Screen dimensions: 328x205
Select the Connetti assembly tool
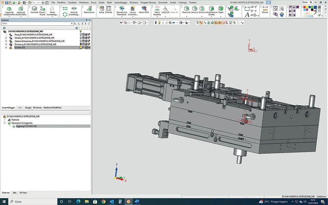[x=34, y=9]
